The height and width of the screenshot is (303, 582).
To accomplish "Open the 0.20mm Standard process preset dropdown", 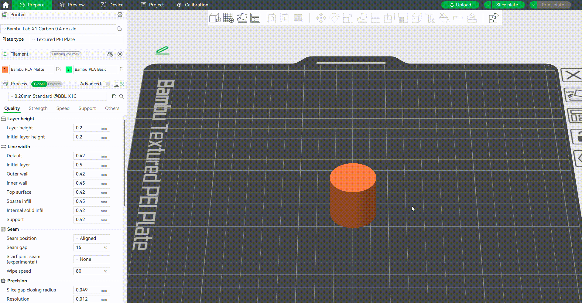I will click(x=57, y=96).
